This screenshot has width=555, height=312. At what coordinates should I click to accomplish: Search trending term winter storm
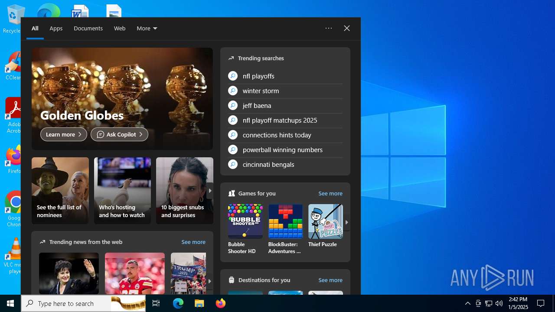coord(261,91)
